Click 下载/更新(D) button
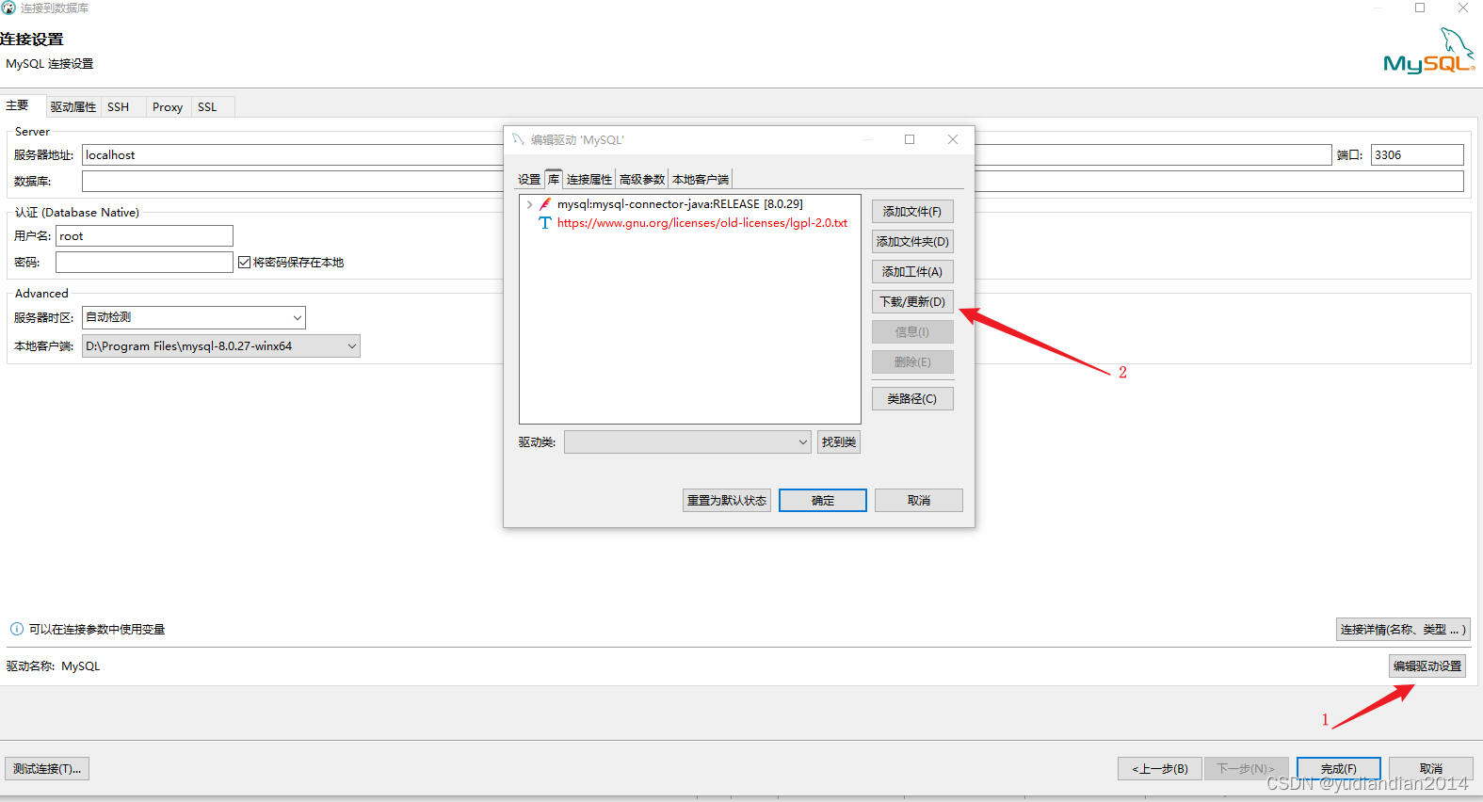1483x802 pixels. click(x=912, y=302)
